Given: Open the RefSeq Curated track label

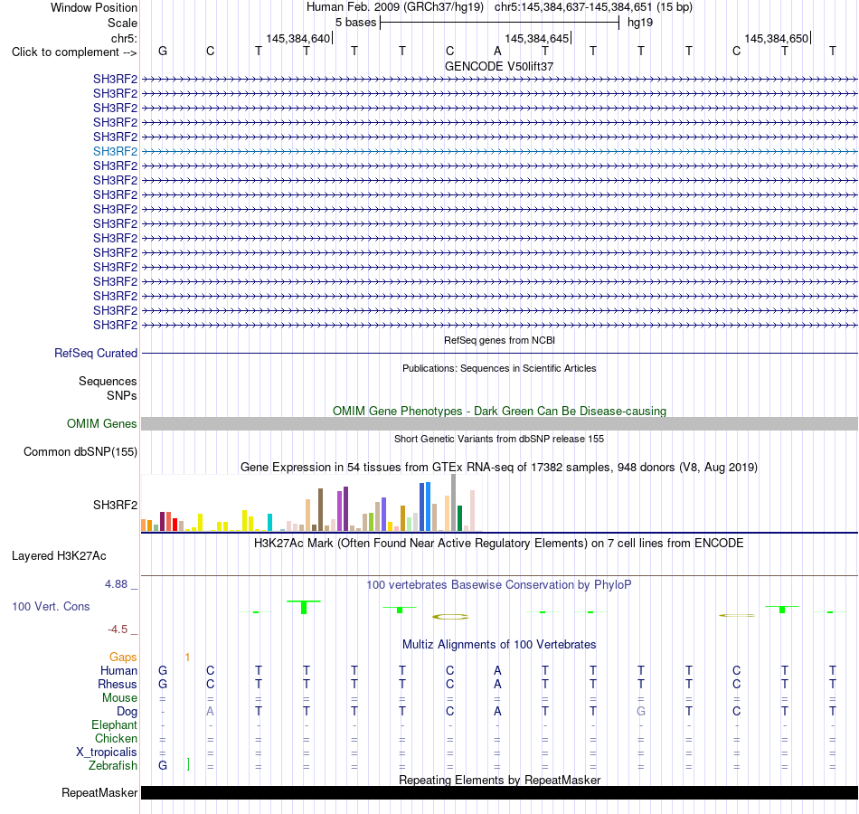Looking at the screenshot, I should click(96, 353).
